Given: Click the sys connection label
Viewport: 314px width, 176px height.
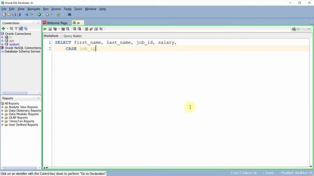Looking at the screenshot, I should click(12, 41).
